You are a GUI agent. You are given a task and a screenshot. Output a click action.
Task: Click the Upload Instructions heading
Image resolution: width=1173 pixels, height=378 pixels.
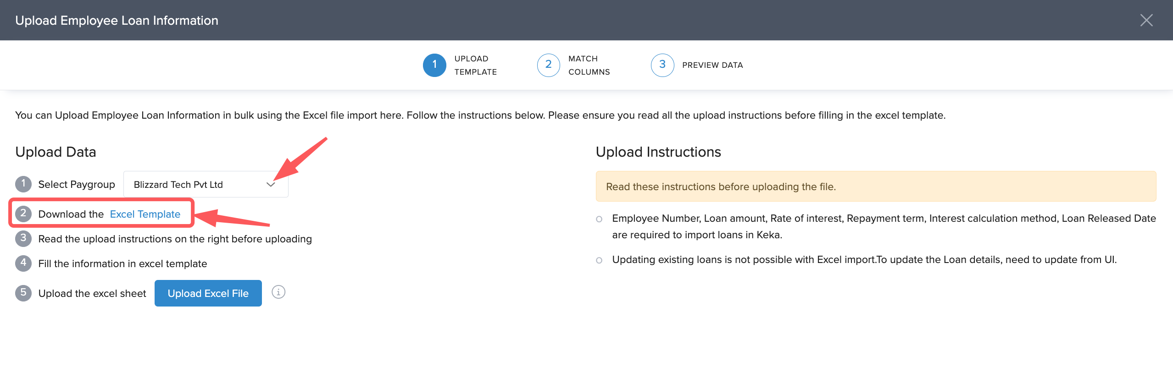[x=658, y=152]
